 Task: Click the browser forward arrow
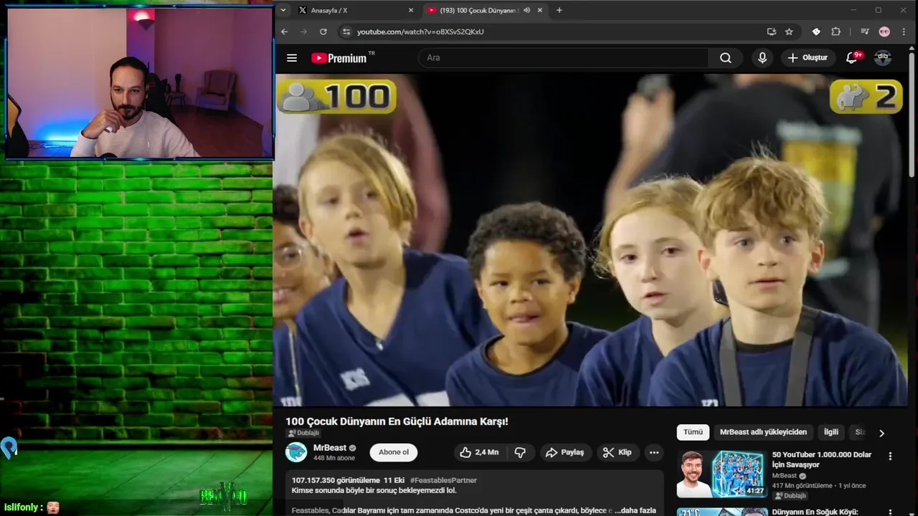pos(304,32)
